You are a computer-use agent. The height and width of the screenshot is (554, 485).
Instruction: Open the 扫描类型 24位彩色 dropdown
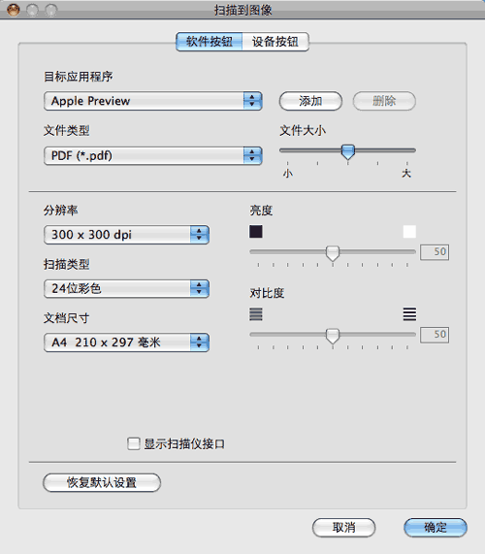coord(126,289)
